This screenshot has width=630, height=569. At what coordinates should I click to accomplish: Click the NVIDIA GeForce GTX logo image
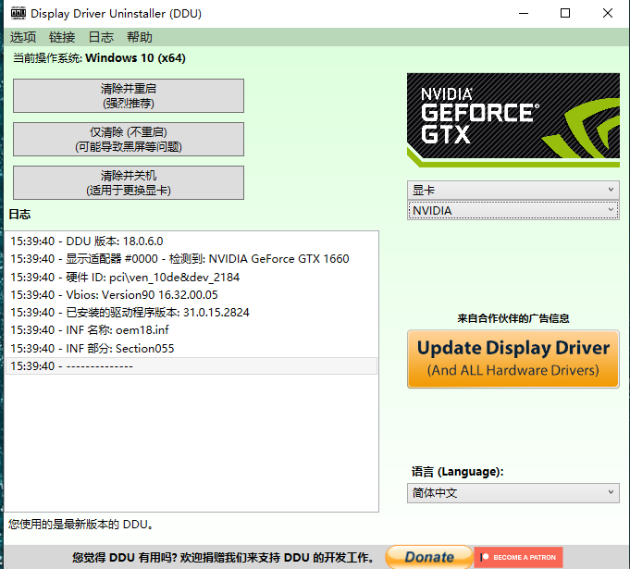(x=513, y=119)
